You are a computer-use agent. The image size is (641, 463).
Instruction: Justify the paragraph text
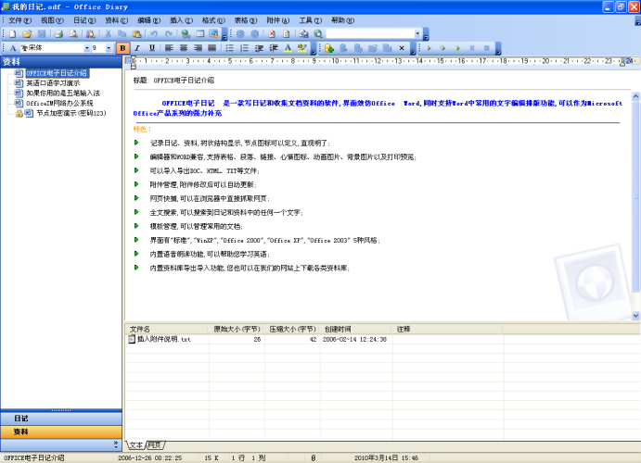(212, 48)
